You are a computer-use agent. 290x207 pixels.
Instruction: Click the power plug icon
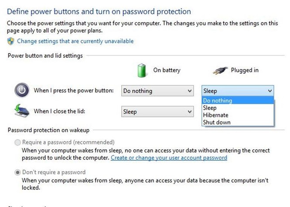click(220, 71)
